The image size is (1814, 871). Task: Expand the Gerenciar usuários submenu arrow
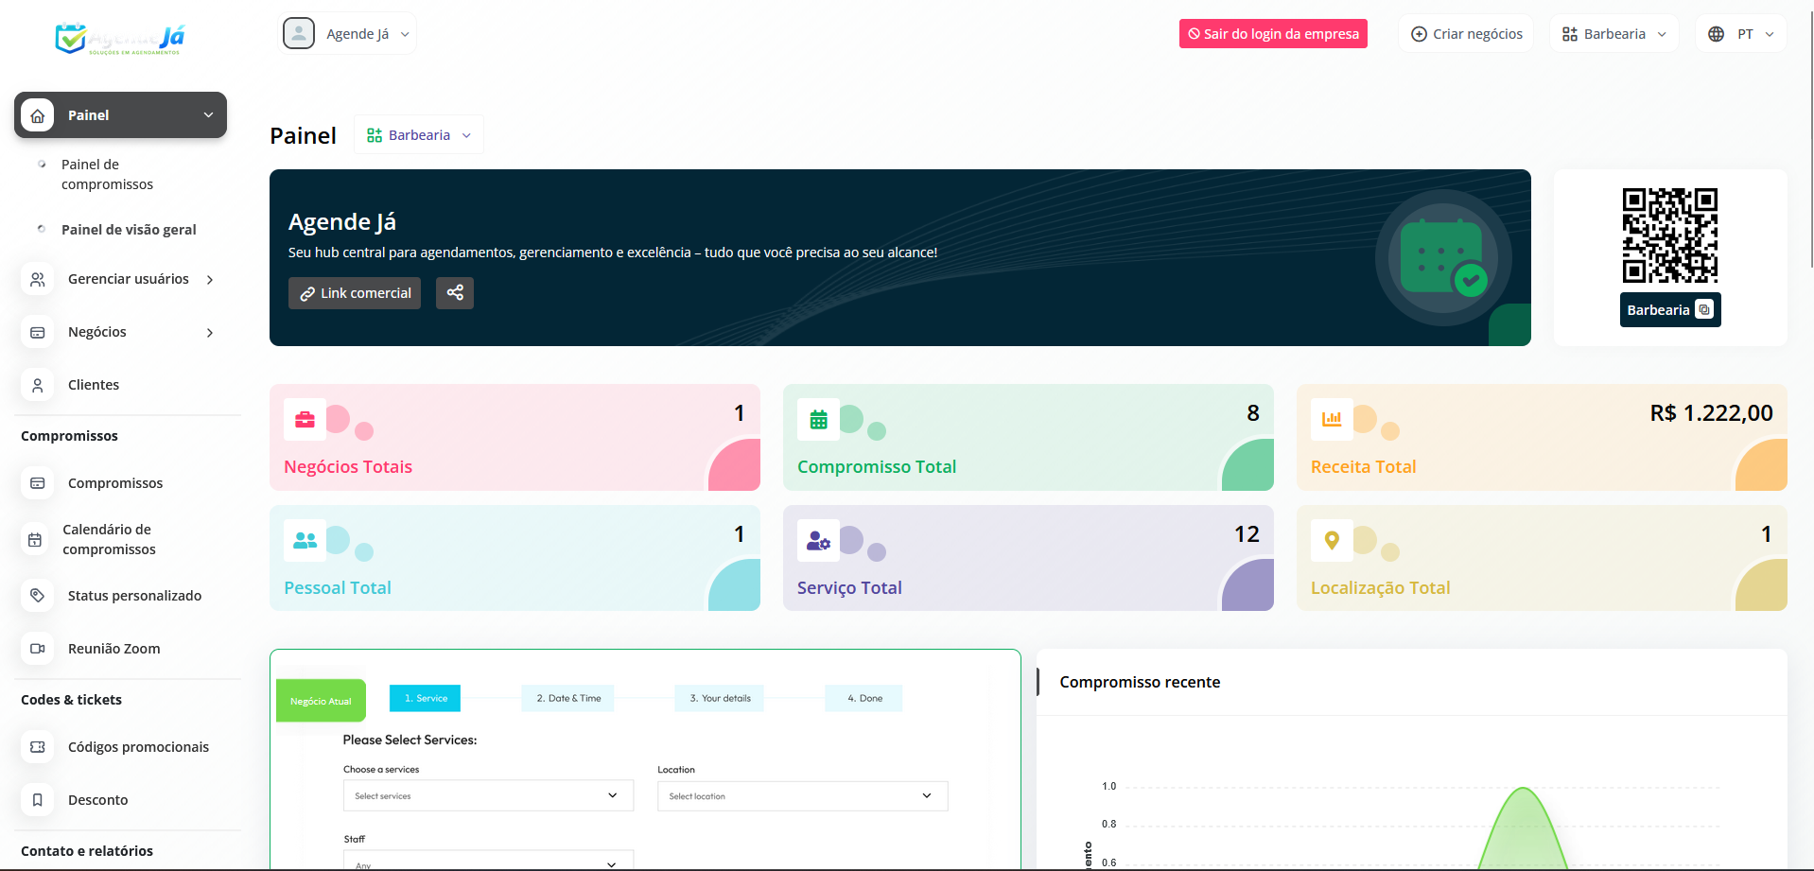210,280
